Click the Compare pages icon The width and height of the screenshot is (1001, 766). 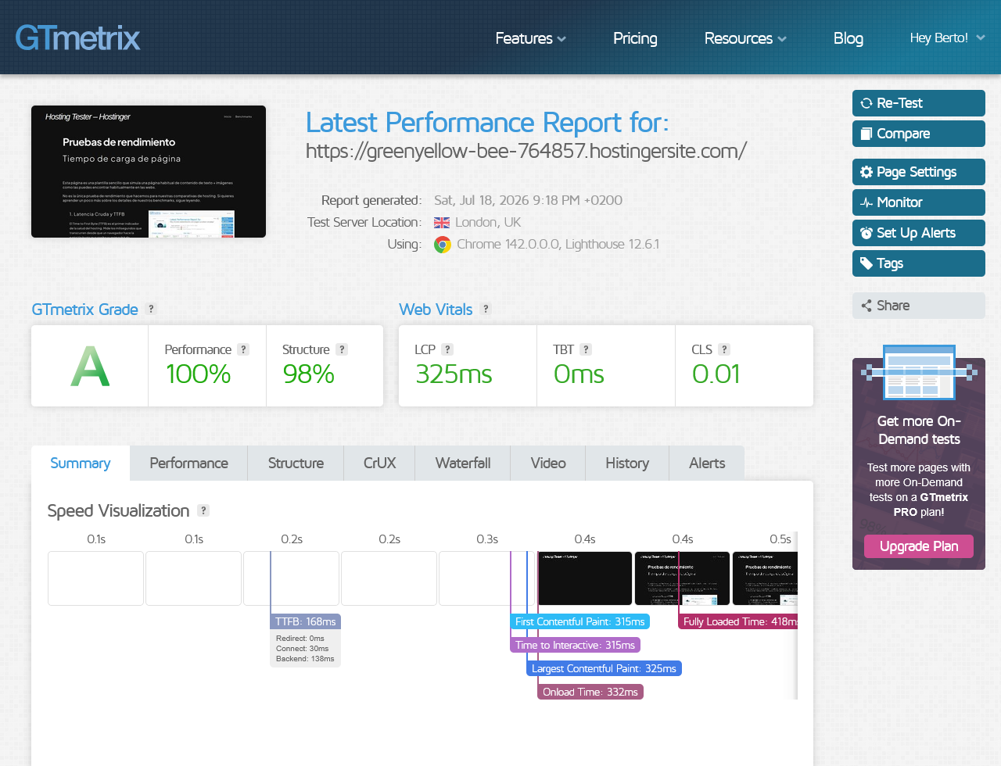(x=866, y=134)
